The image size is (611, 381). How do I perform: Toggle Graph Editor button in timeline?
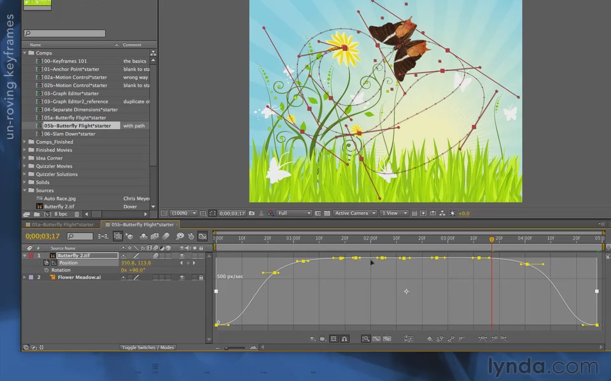202,236
